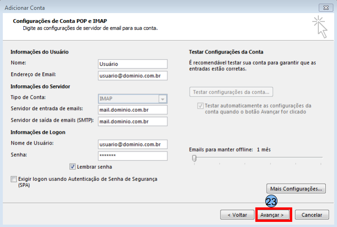Screen dimensions: 337x227
Task: Edit the Servidor de saída (SMTP) field
Action: (132, 122)
